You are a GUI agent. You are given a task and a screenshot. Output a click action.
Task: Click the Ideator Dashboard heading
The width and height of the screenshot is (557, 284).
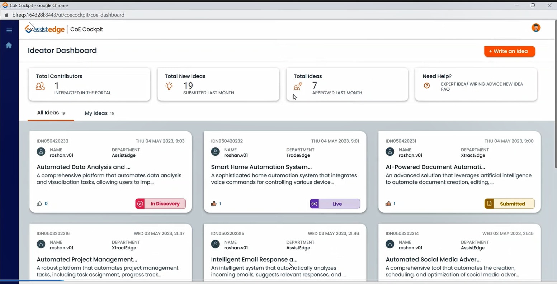(x=62, y=51)
